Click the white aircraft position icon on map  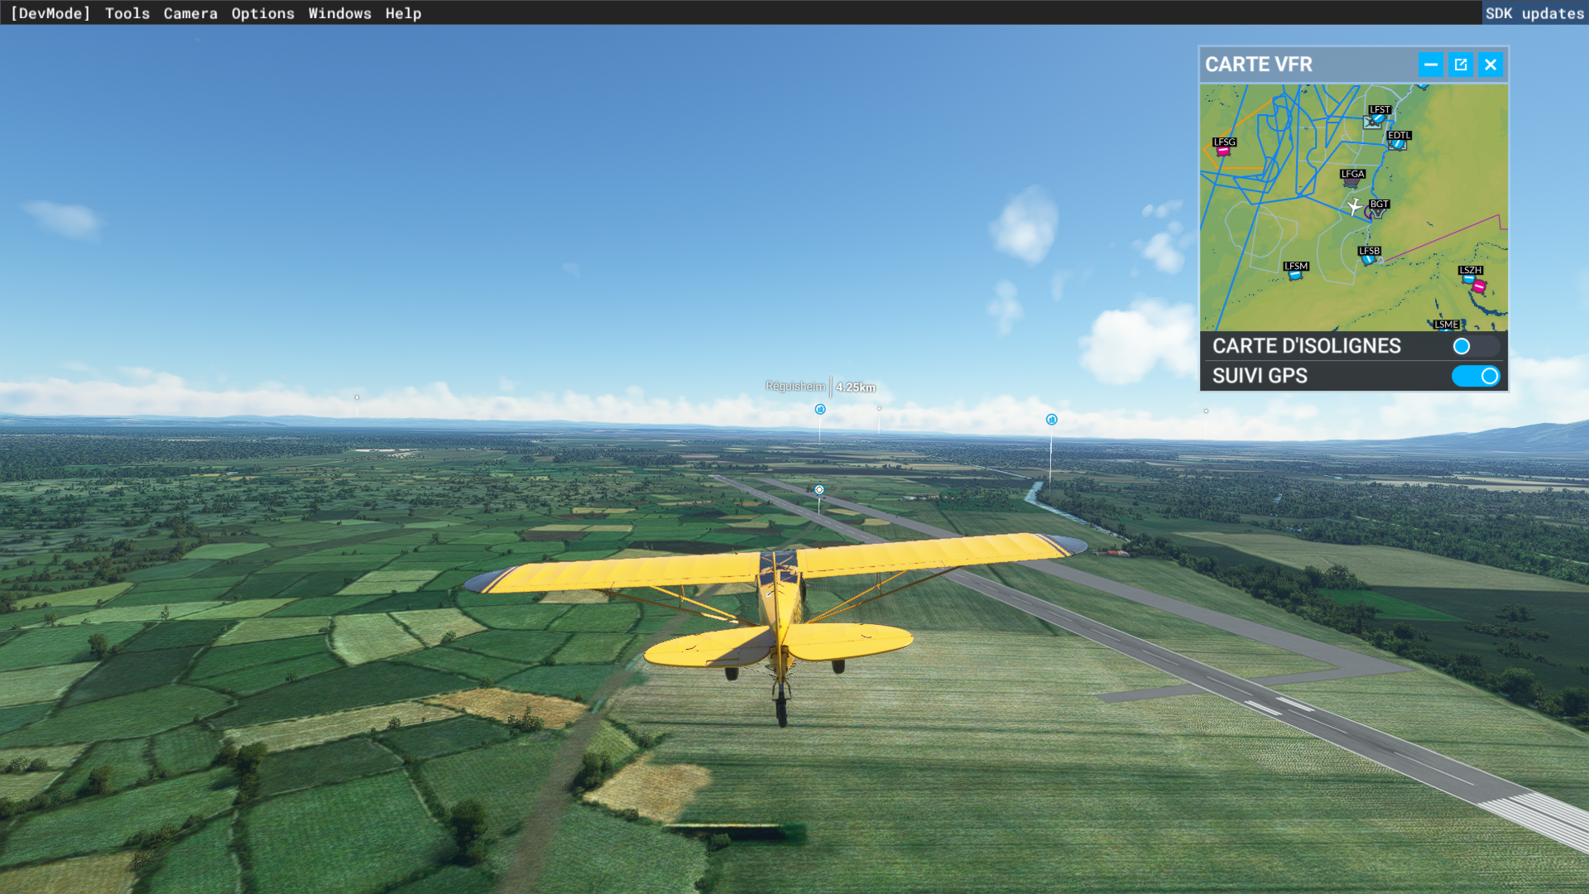coord(1354,206)
